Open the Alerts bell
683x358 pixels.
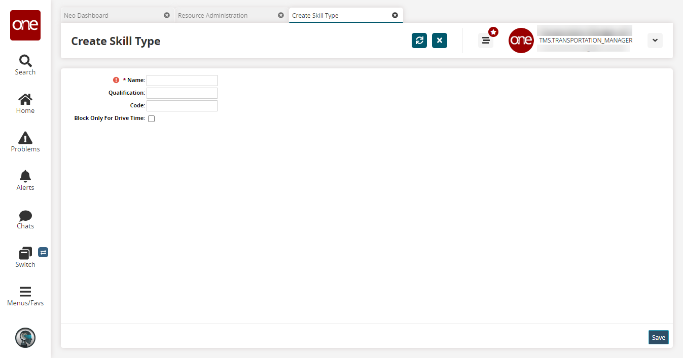pyautogui.click(x=25, y=180)
